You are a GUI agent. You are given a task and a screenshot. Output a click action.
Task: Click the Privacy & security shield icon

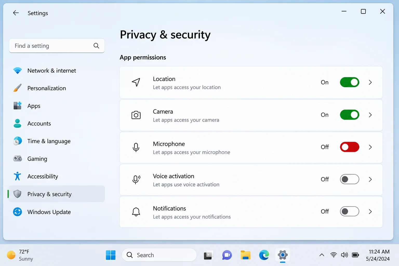pos(17,194)
